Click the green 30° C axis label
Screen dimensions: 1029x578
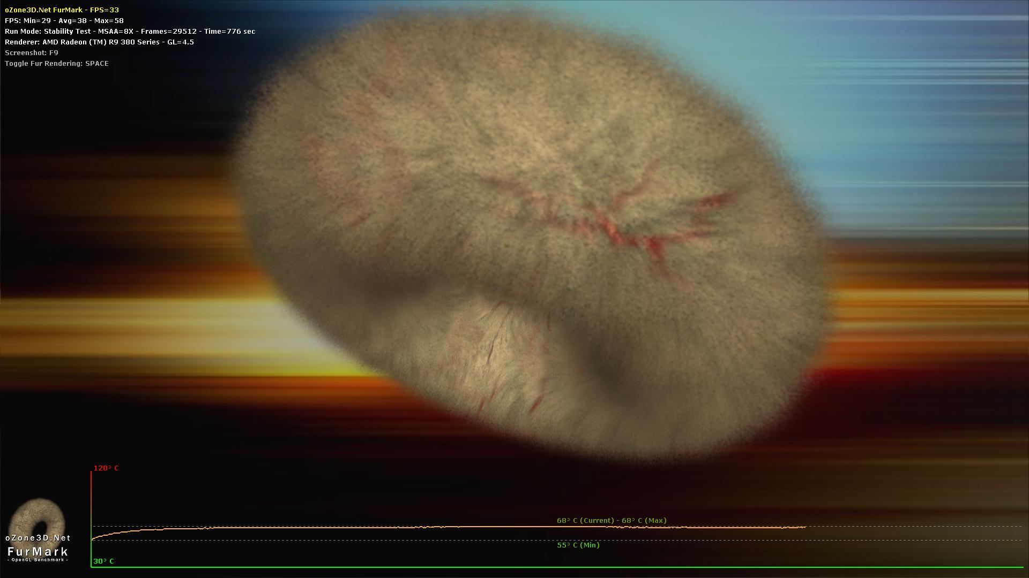coord(103,561)
